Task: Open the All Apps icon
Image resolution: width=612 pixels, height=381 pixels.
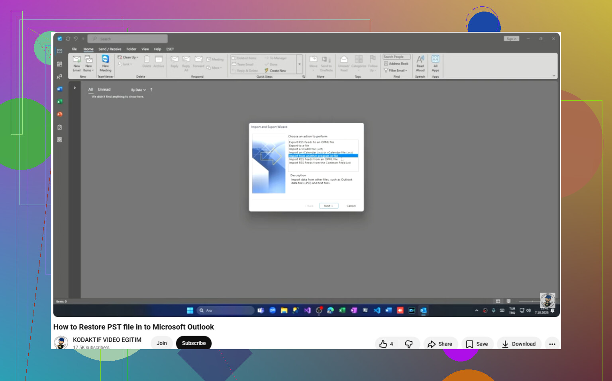Action: click(435, 63)
